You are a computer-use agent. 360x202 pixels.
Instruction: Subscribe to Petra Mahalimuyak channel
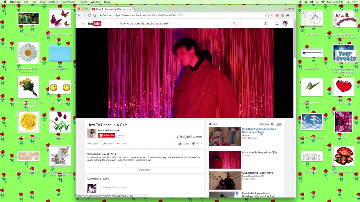107,136
